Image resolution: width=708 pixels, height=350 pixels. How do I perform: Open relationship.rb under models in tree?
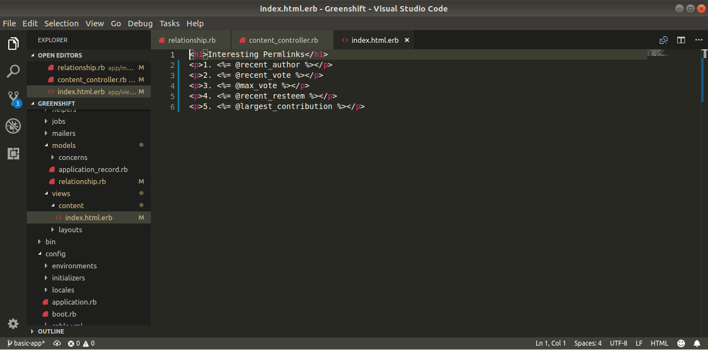click(x=89, y=181)
